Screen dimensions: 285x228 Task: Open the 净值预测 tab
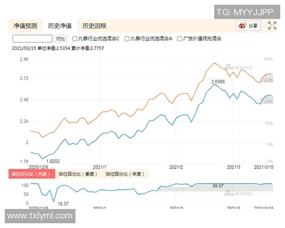coord(25,26)
